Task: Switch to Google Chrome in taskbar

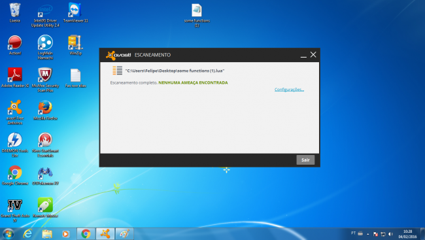Action: tap(86, 233)
